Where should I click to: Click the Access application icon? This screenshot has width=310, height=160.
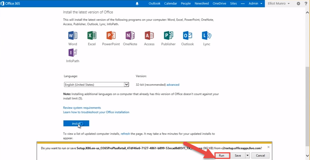pyautogui.click(x=149, y=35)
